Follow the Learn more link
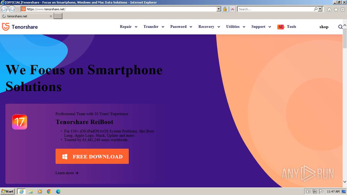This screenshot has width=347, height=195. tap(67, 173)
